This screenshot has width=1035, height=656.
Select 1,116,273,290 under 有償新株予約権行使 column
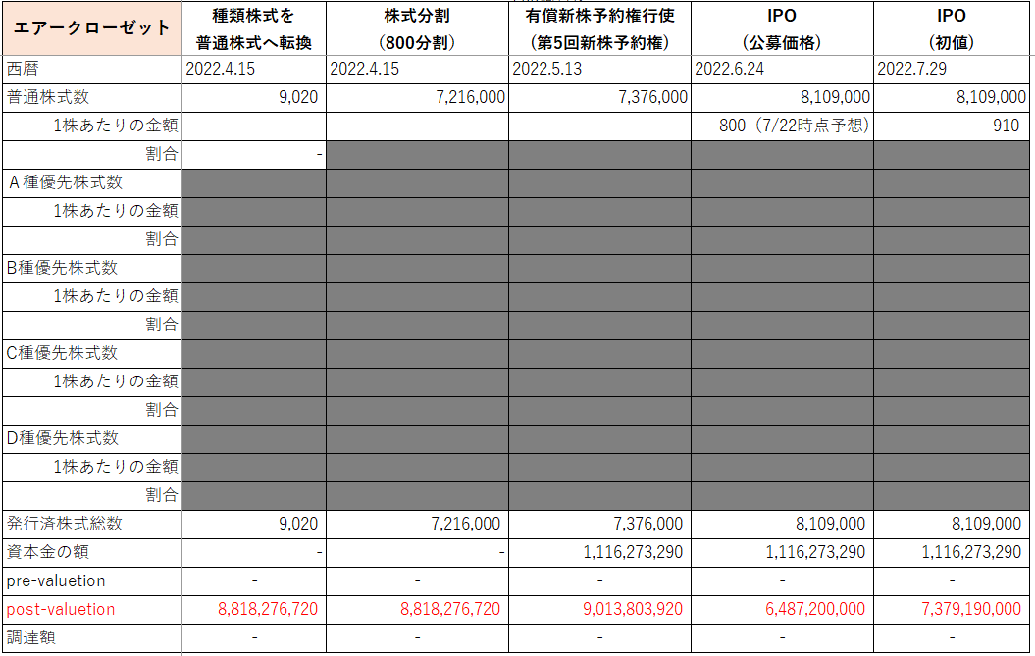point(633,552)
